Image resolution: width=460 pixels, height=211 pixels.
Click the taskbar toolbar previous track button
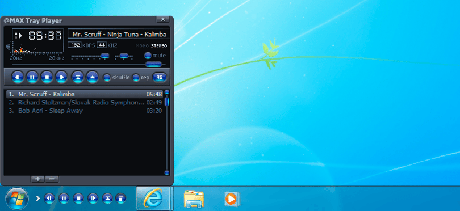click(x=49, y=199)
